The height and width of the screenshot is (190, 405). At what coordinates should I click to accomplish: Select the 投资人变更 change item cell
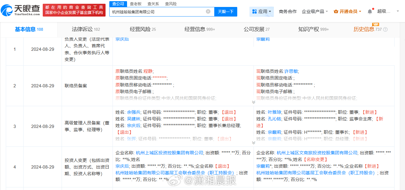click(87, 167)
